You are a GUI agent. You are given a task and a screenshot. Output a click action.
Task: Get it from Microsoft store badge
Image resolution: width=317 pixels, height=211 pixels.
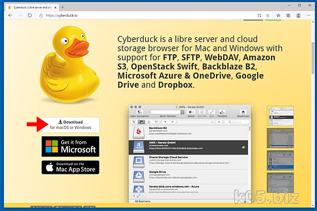70,146
